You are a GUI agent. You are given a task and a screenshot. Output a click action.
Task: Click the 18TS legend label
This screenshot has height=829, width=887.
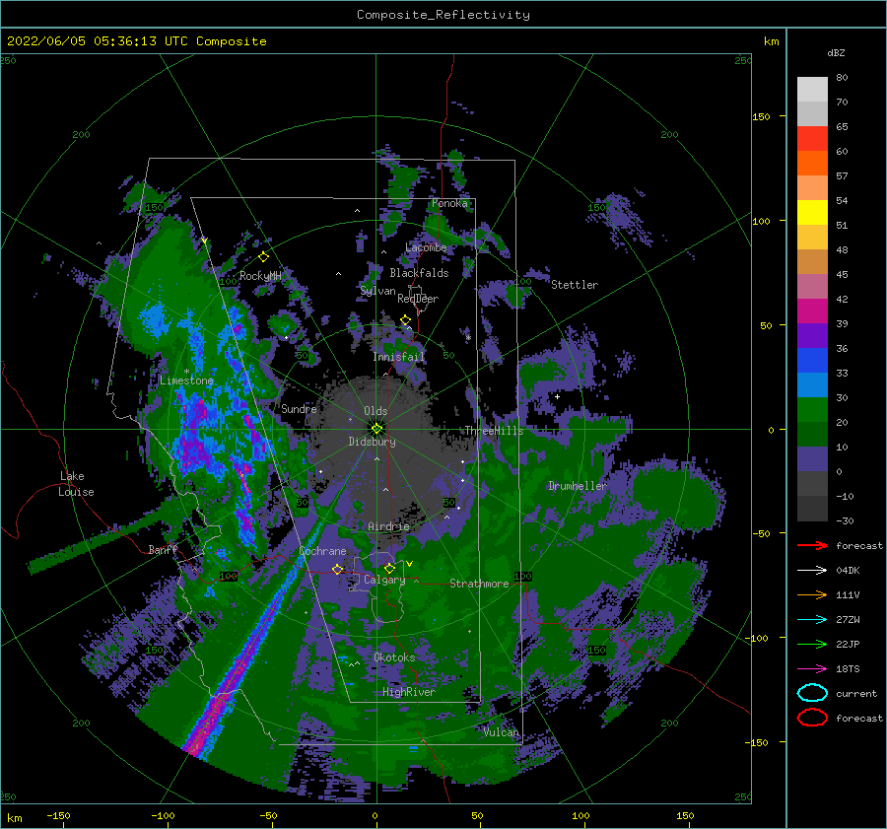[848, 669]
